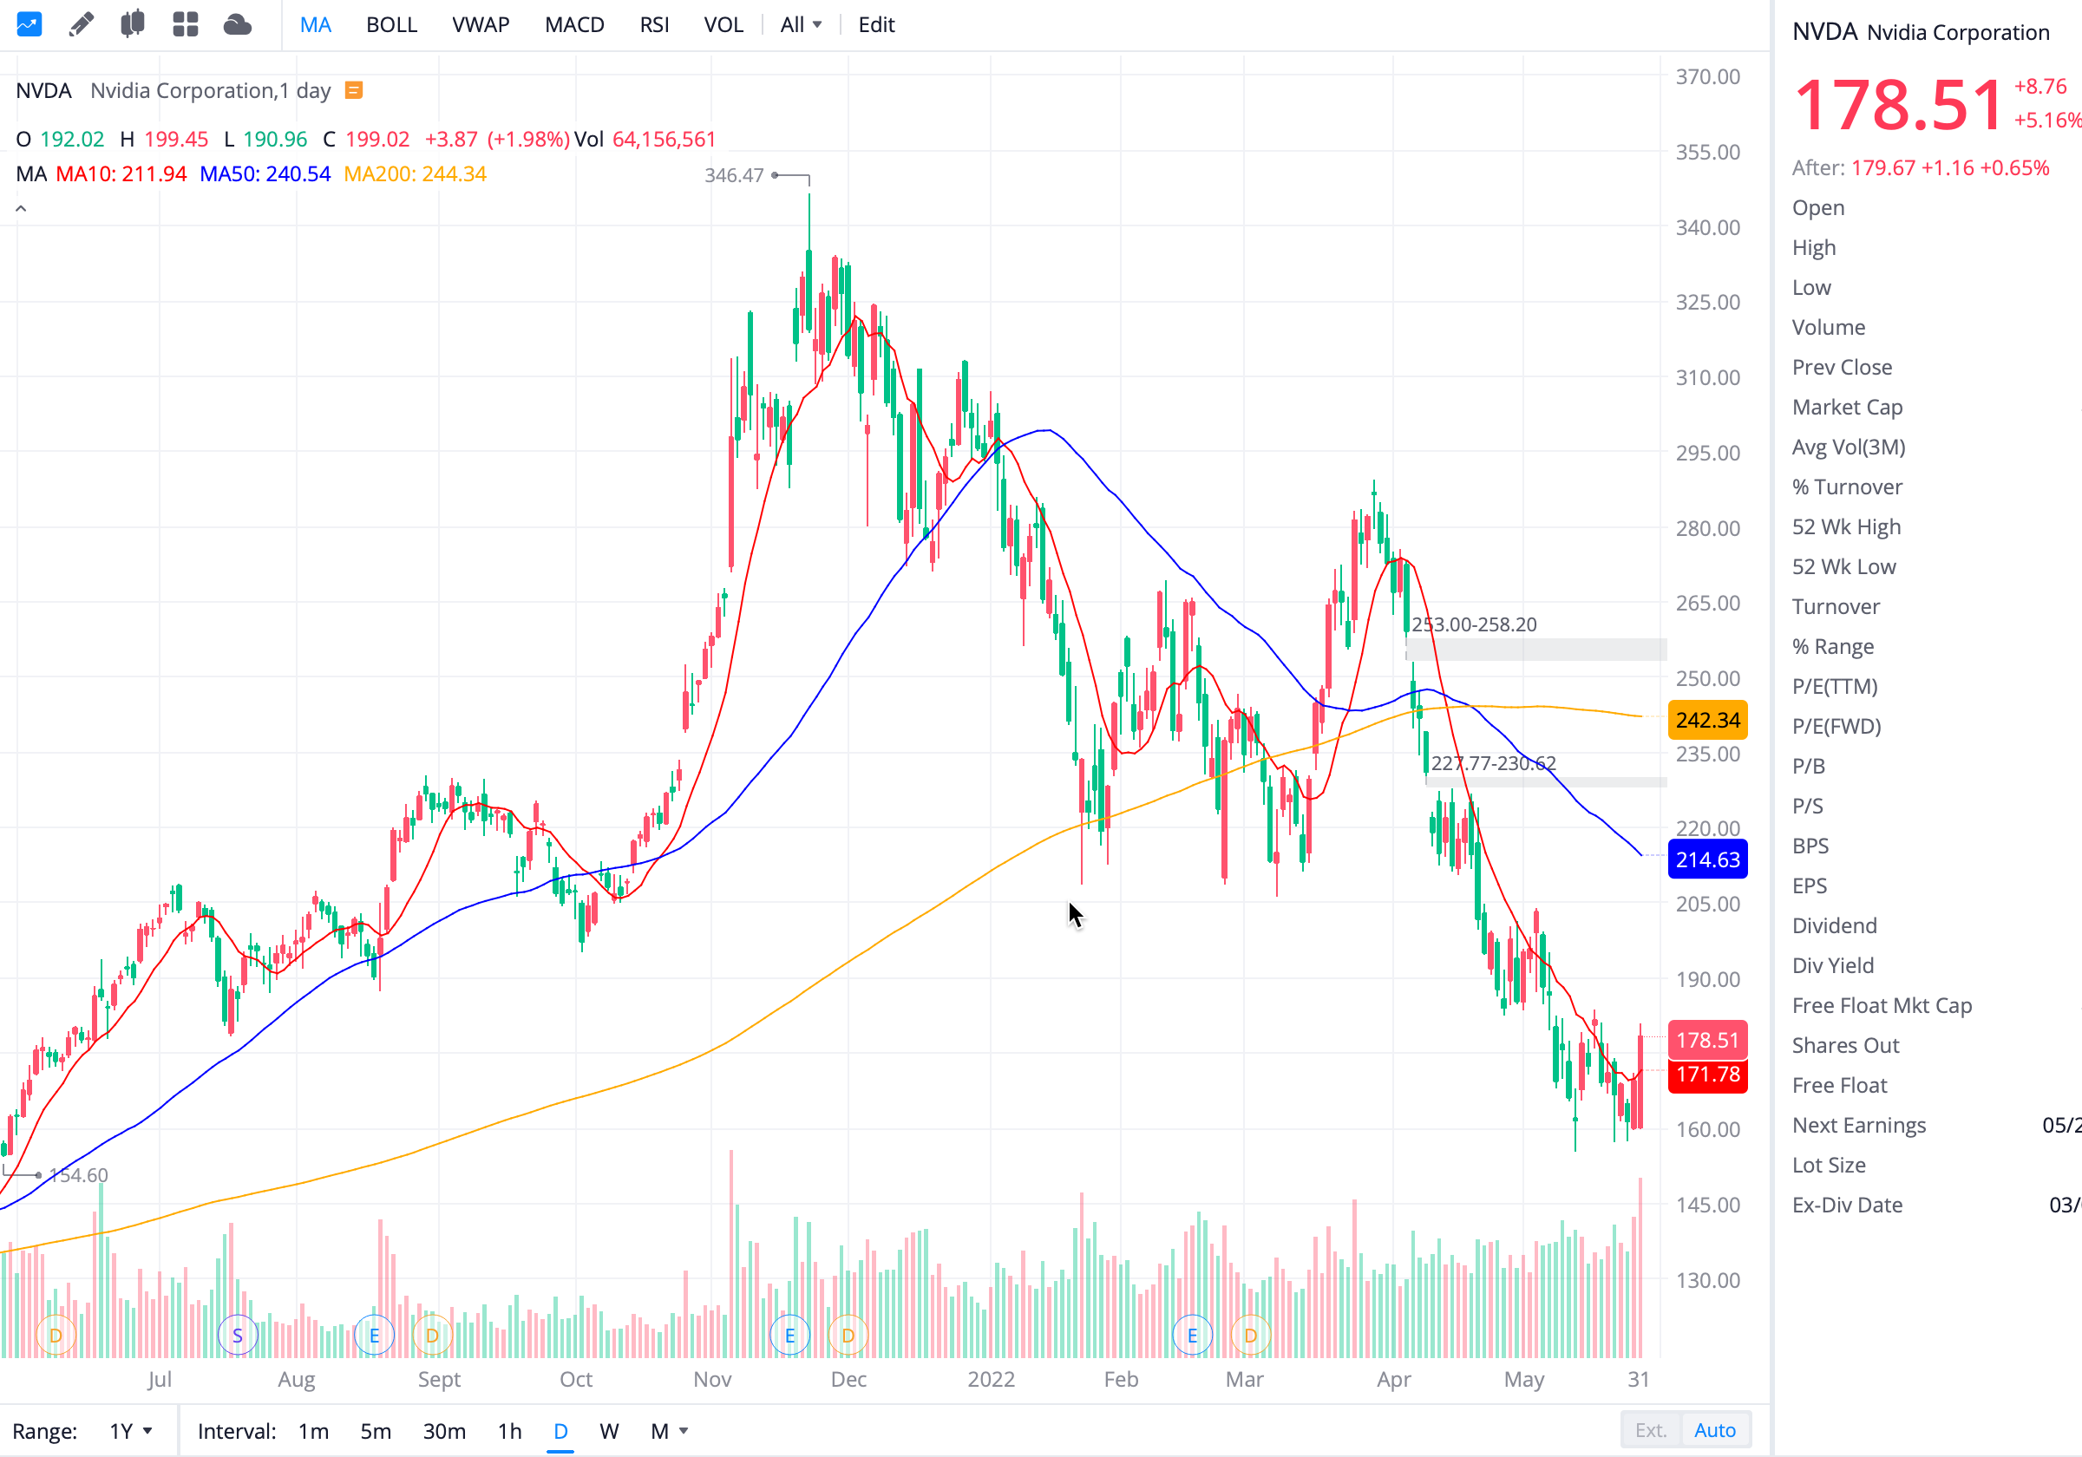2082x1457 pixels.
Task: Switch to 5m interval
Action: pos(376,1431)
